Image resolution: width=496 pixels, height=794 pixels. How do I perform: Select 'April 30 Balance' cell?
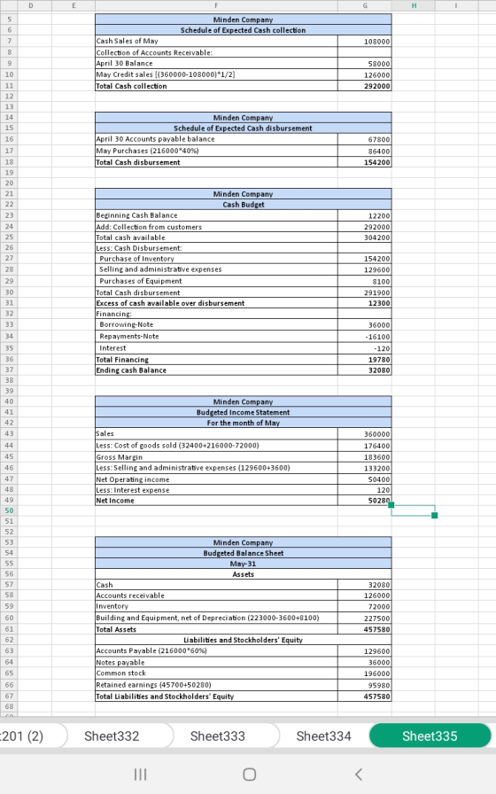(x=216, y=63)
